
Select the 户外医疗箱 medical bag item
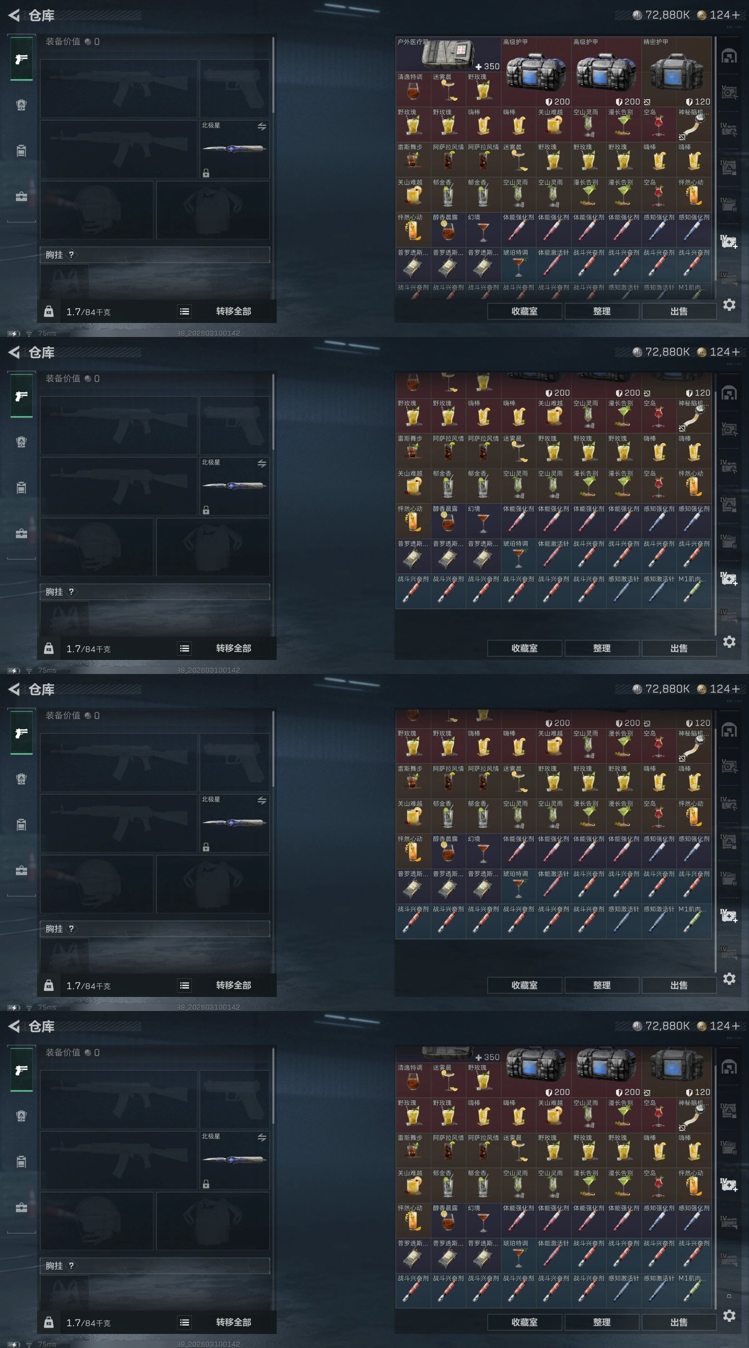pyautogui.click(x=448, y=54)
